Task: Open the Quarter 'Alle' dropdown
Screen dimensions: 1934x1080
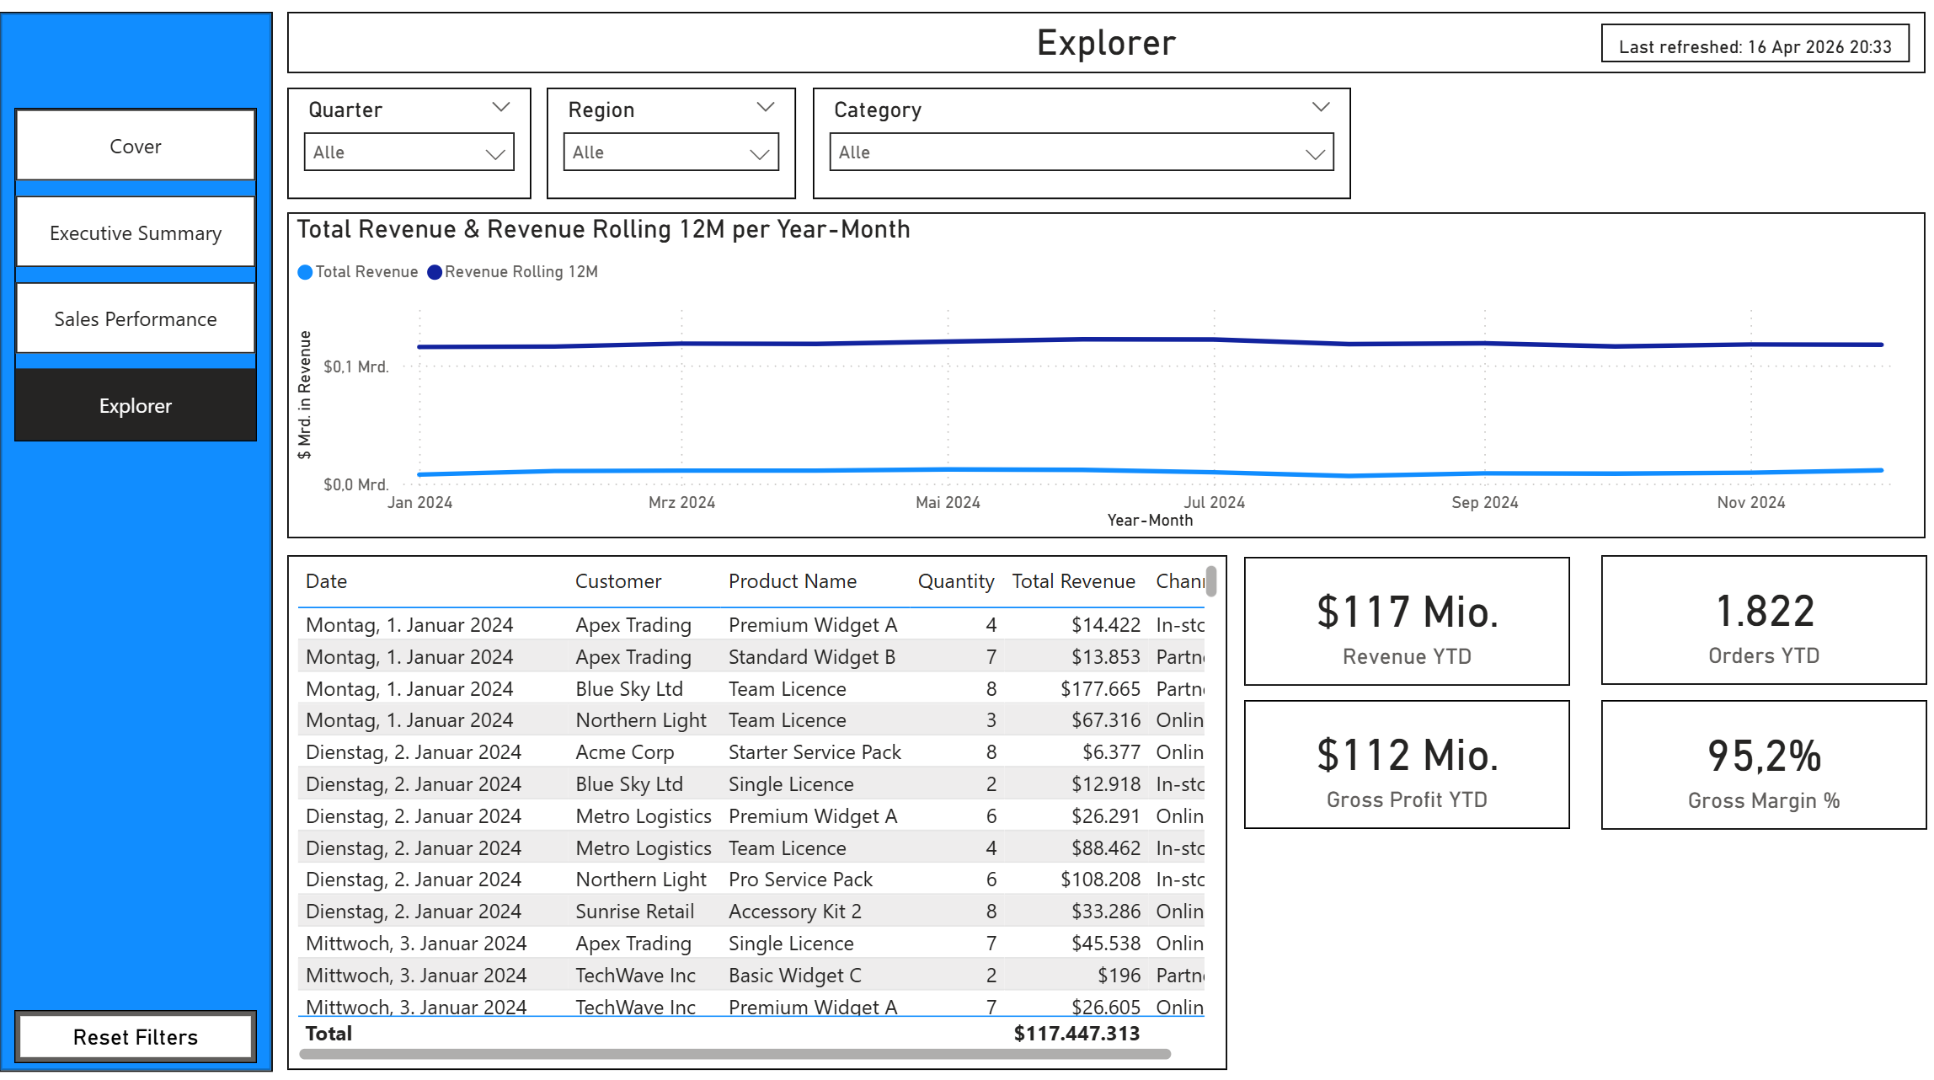Action: [409, 152]
